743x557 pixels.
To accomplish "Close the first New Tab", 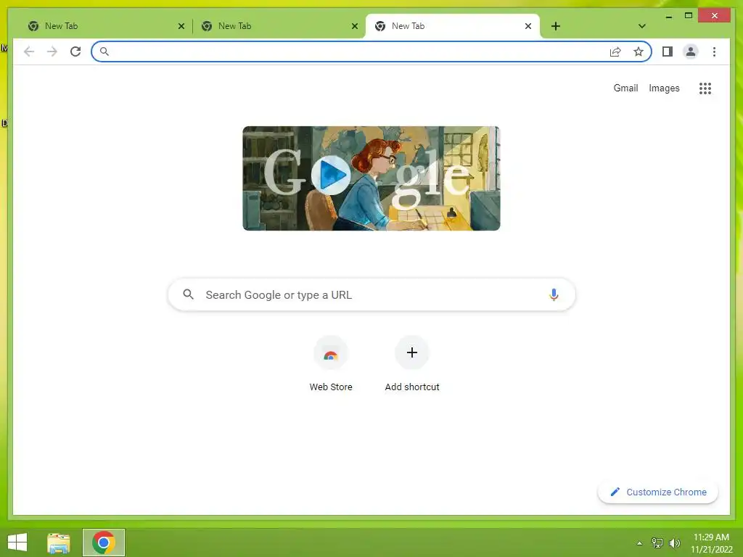I will 181,26.
